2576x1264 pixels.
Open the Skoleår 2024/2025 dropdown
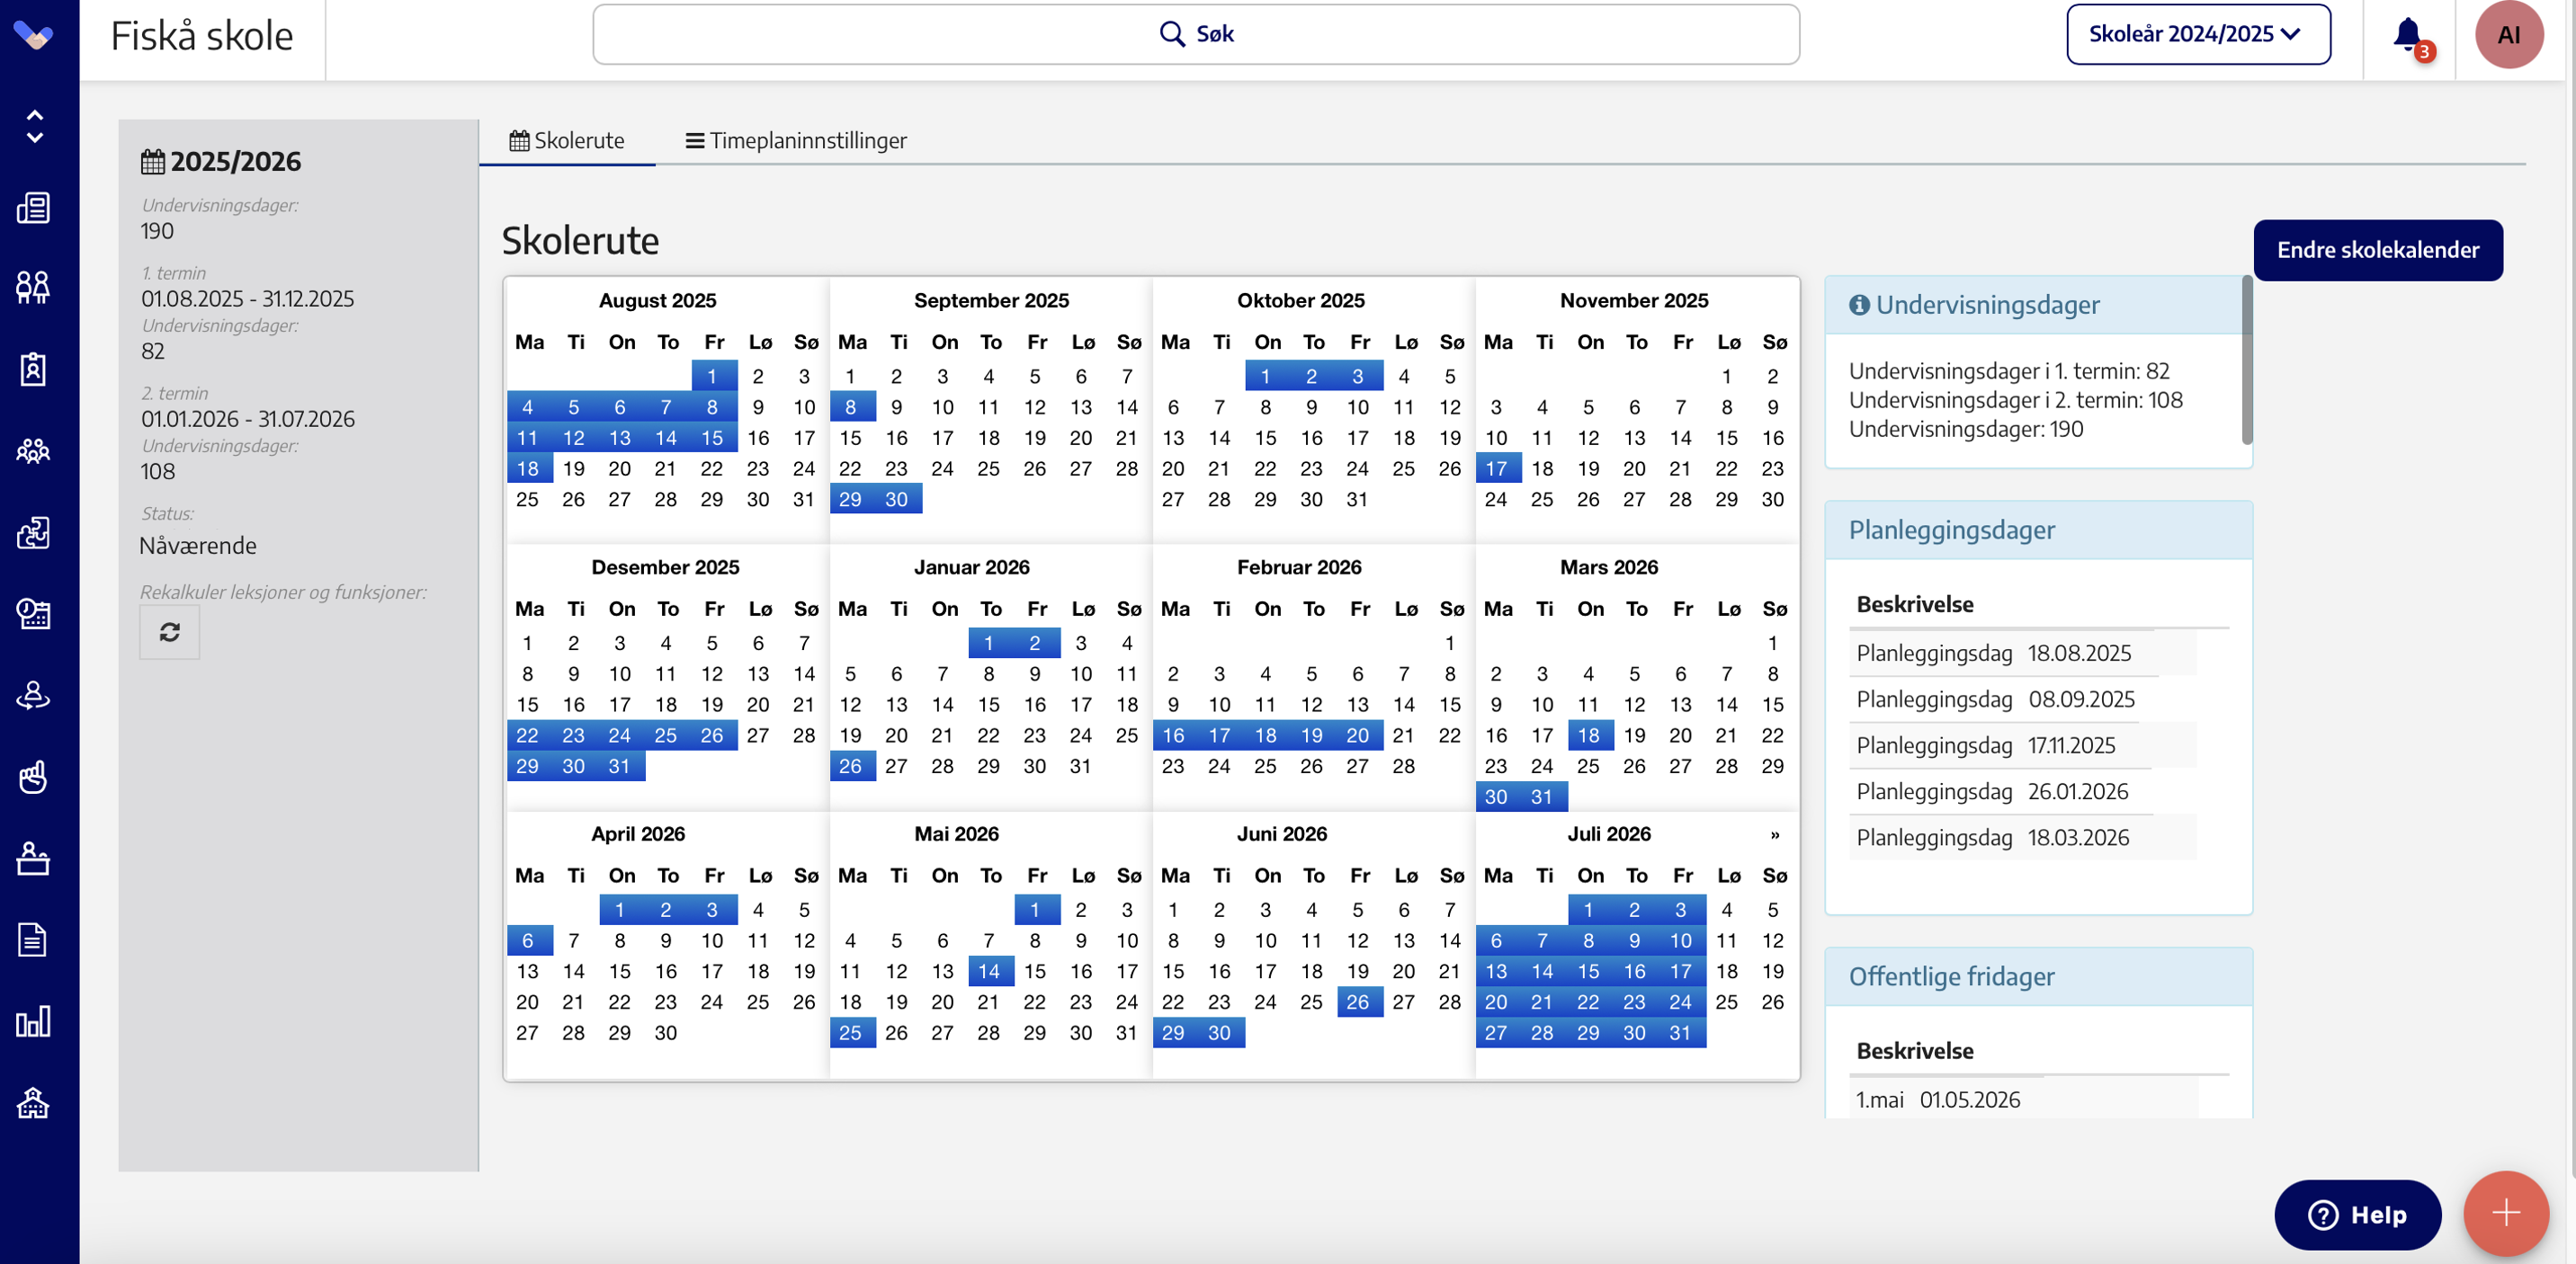click(x=2198, y=34)
